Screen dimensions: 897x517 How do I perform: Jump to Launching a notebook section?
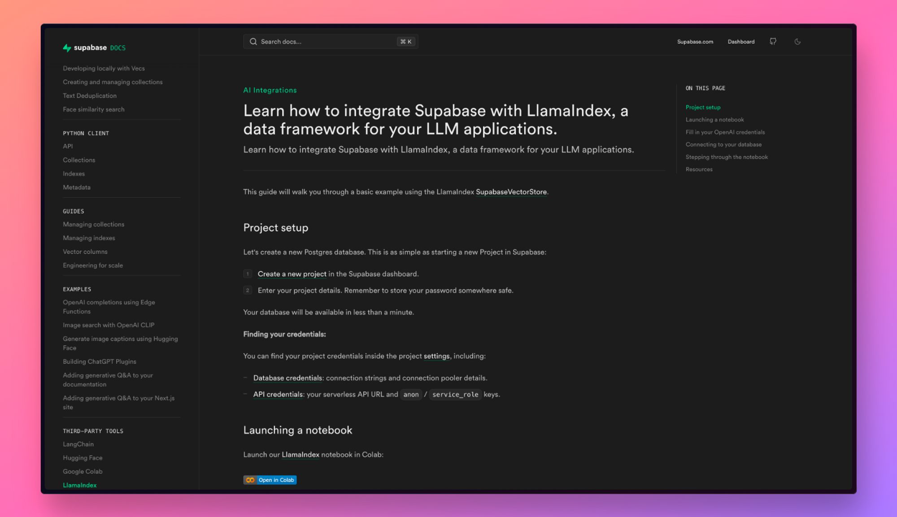(x=714, y=120)
